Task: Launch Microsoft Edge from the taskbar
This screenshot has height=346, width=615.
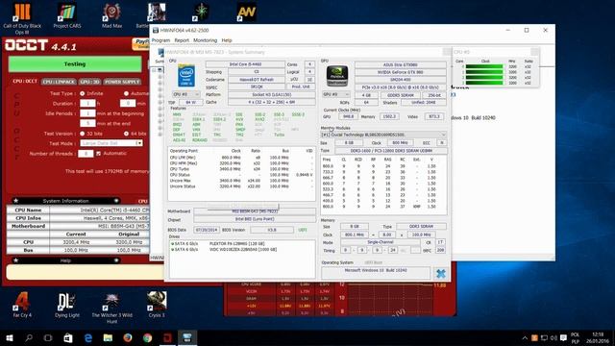Action: tap(87, 337)
